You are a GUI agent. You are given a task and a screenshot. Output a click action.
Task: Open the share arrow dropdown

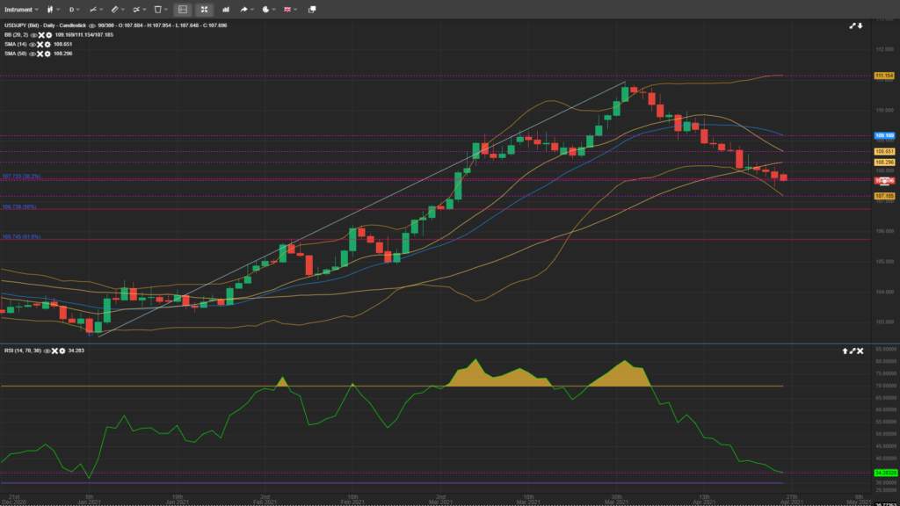tap(247, 9)
